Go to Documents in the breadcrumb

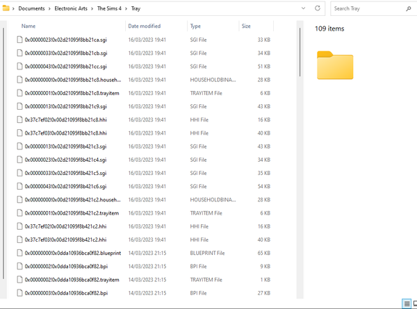pos(31,8)
